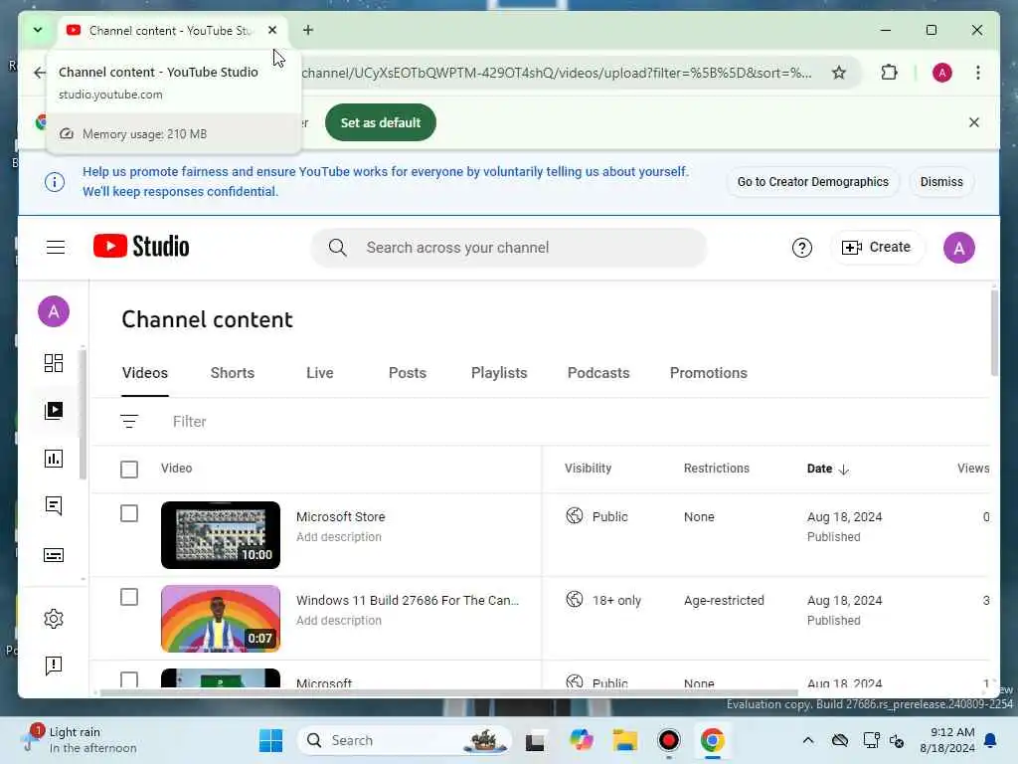1018x764 pixels.
Task: Click Add description under Windows 11 Build video
Action: point(339,621)
